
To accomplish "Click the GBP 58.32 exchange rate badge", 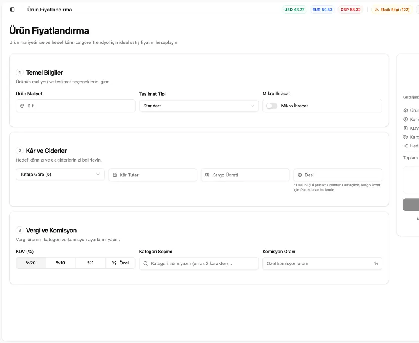I will point(350,10).
